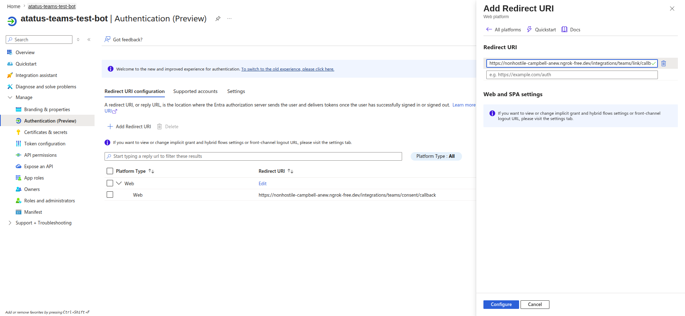Click the API permissions icon
This screenshot has width=685, height=316.
[x=19, y=155]
